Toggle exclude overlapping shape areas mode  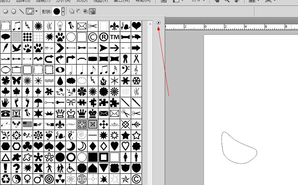coord(92,11)
